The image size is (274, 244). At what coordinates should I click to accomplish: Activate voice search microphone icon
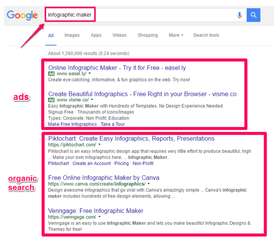tap(239, 15)
